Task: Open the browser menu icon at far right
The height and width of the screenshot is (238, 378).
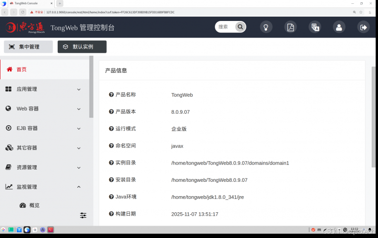Action: tap(370, 12)
